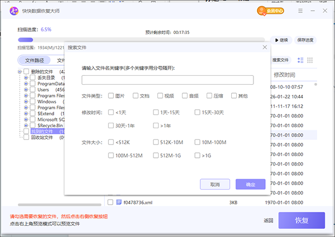Check the 512M-1G file size option
Viewport: 335px width, 237px height.
coord(156,155)
